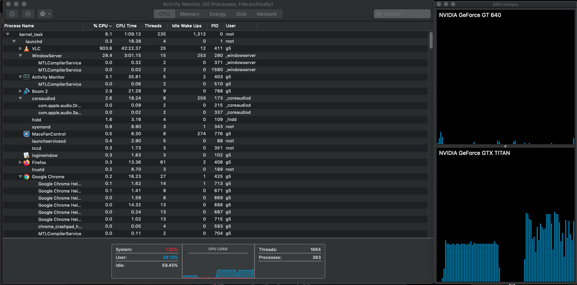Select the launchservicesd row
The width and height of the screenshot is (577, 285).
point(215,141)
